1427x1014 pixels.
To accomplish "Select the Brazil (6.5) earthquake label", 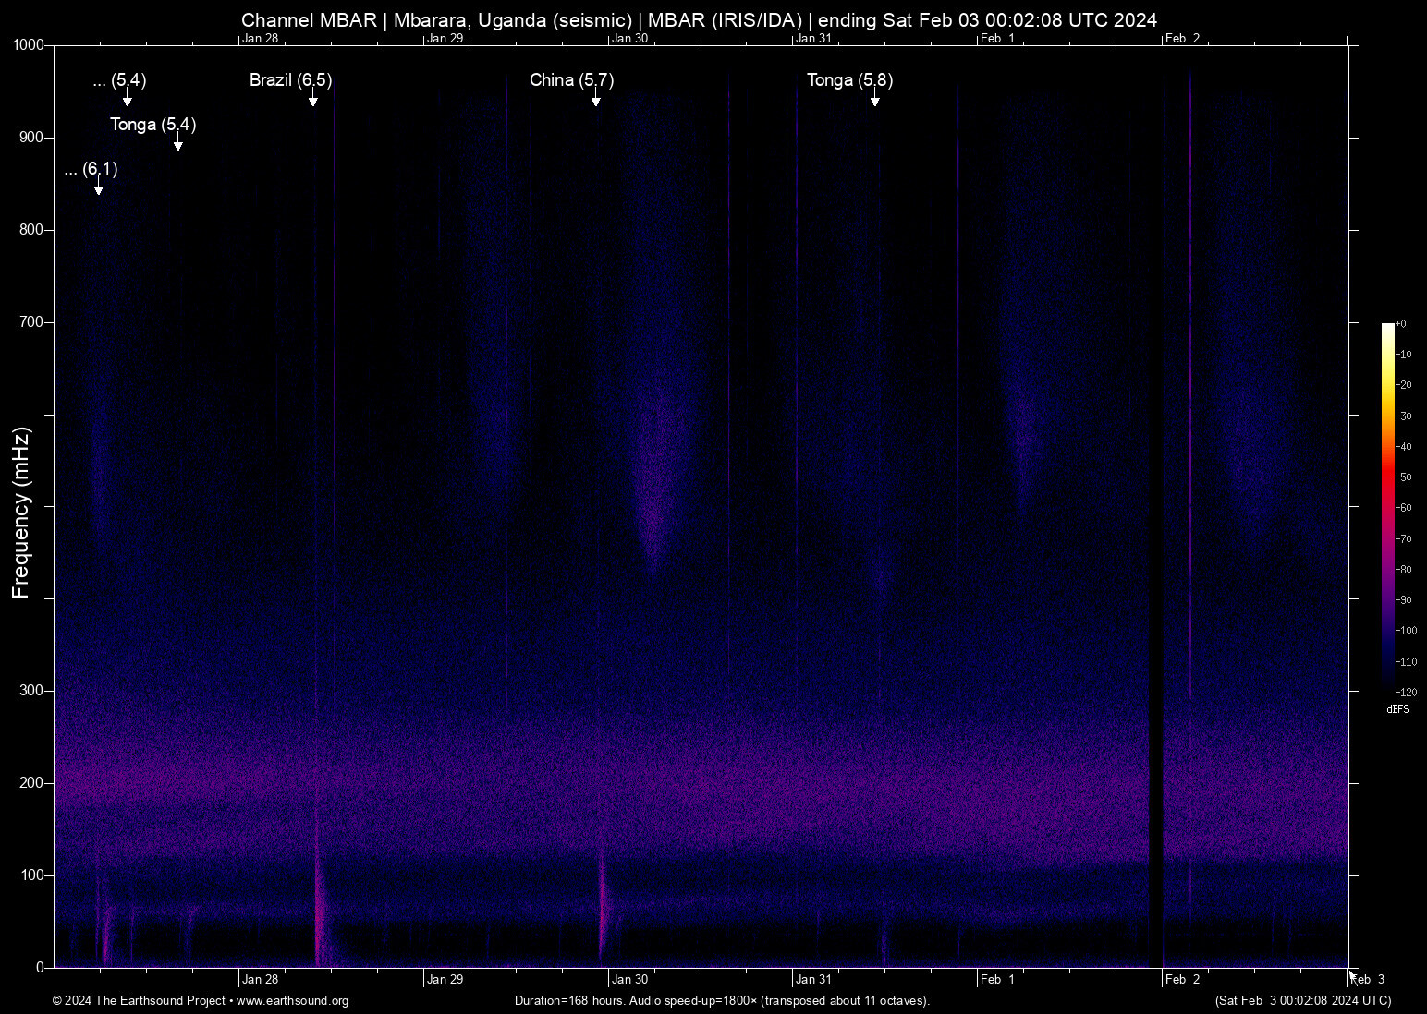I will click(x=290, y=80).
